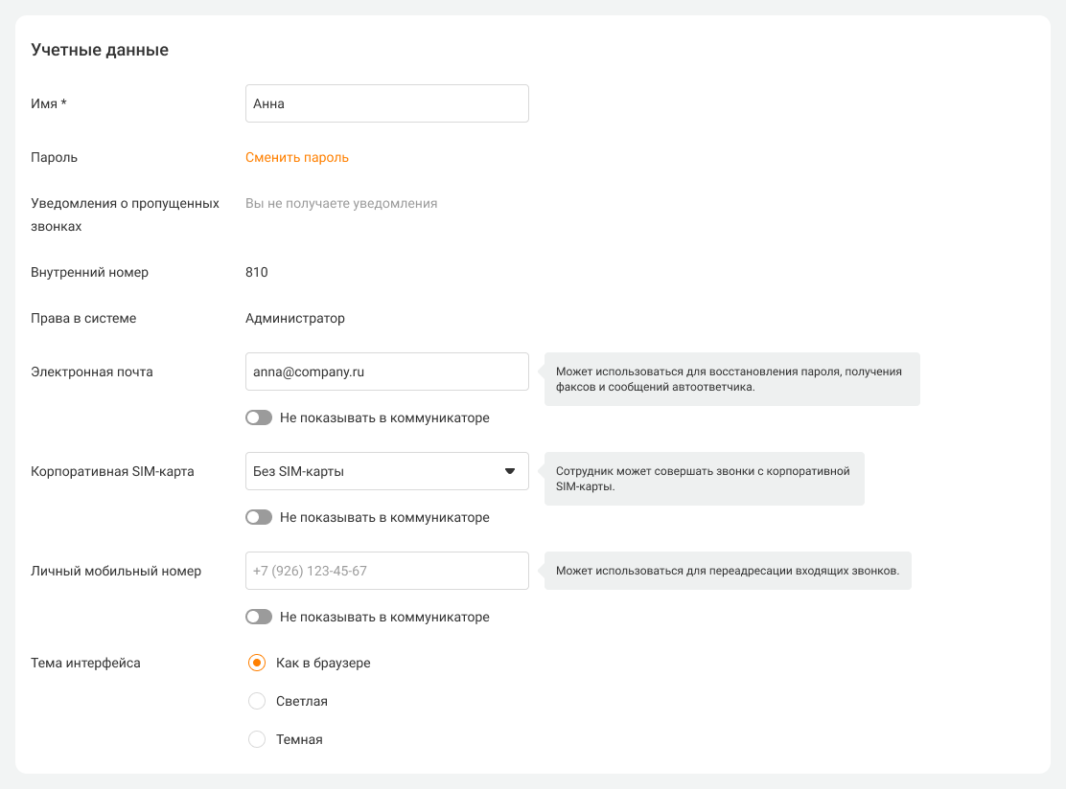Image resolution: width=1066 pixels, height=789 pixels.
Task: Click the corporate SIM card hint tooltip
Action: [x=705, y=479]
